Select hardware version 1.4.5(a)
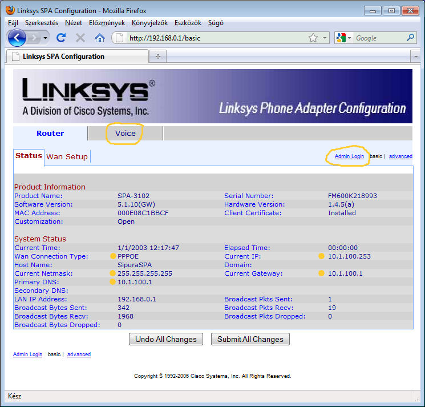Image resolution: width=425 pixels, height=407 pixels. 341,204
